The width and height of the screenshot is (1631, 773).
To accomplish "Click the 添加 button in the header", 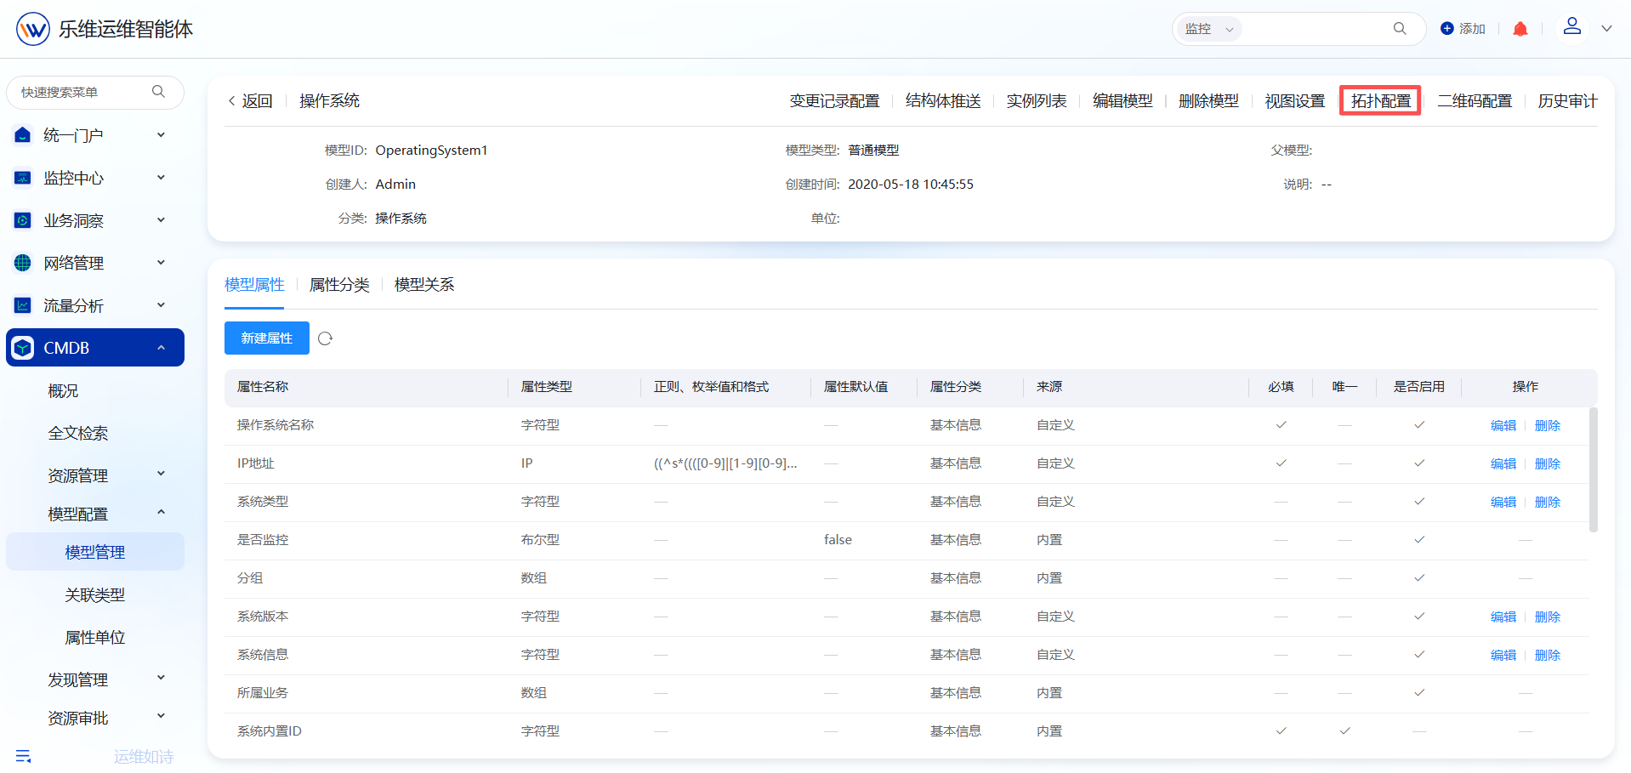I will 1463,29.
